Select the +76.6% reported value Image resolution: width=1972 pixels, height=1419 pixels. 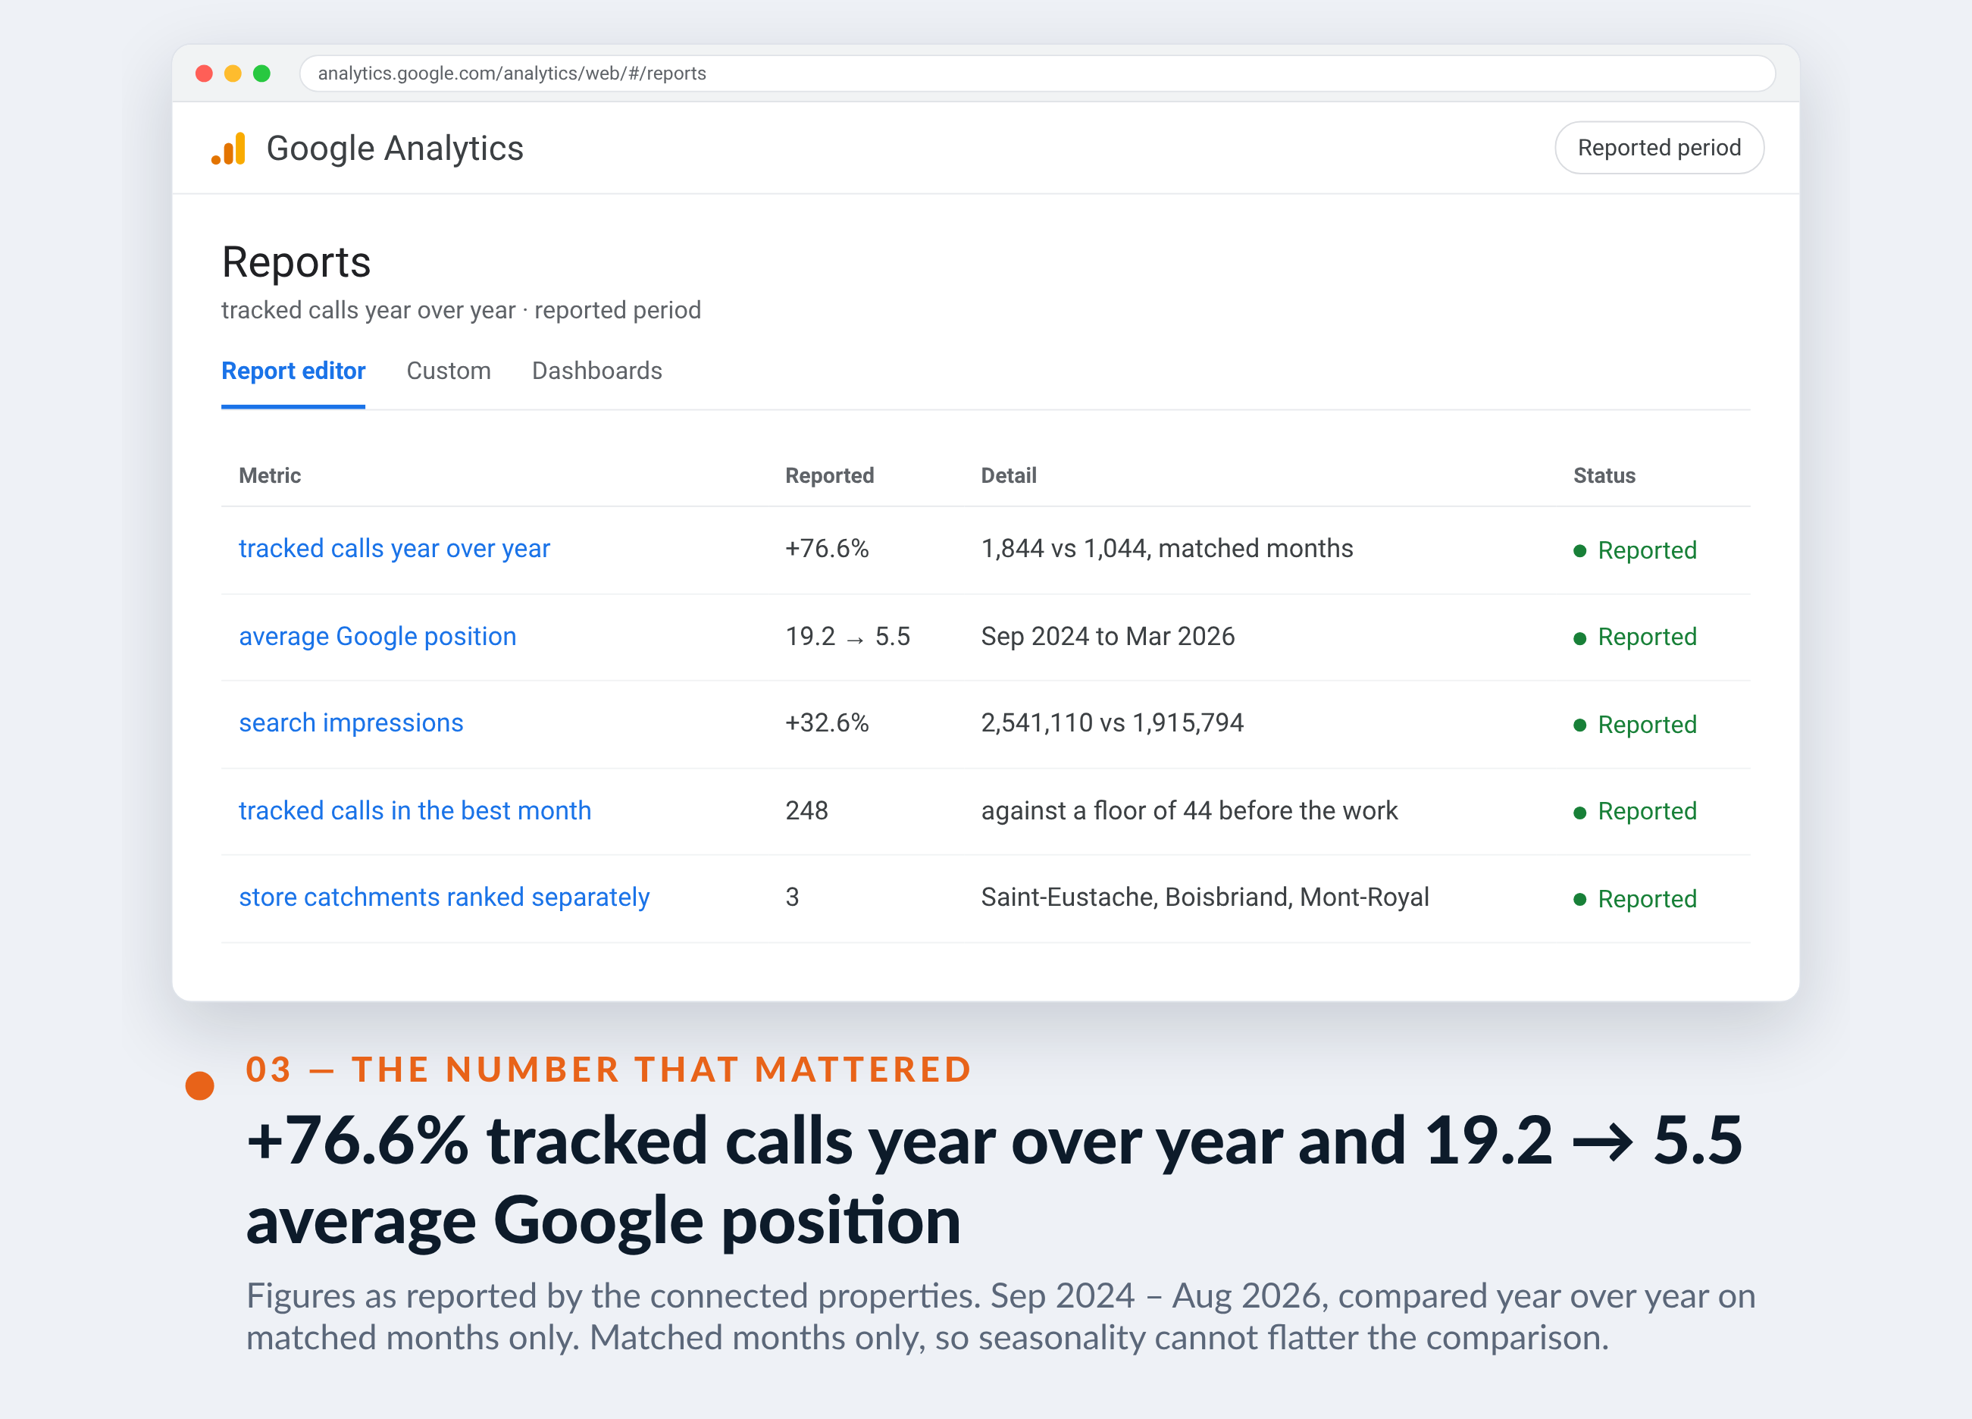pos(827,549)
